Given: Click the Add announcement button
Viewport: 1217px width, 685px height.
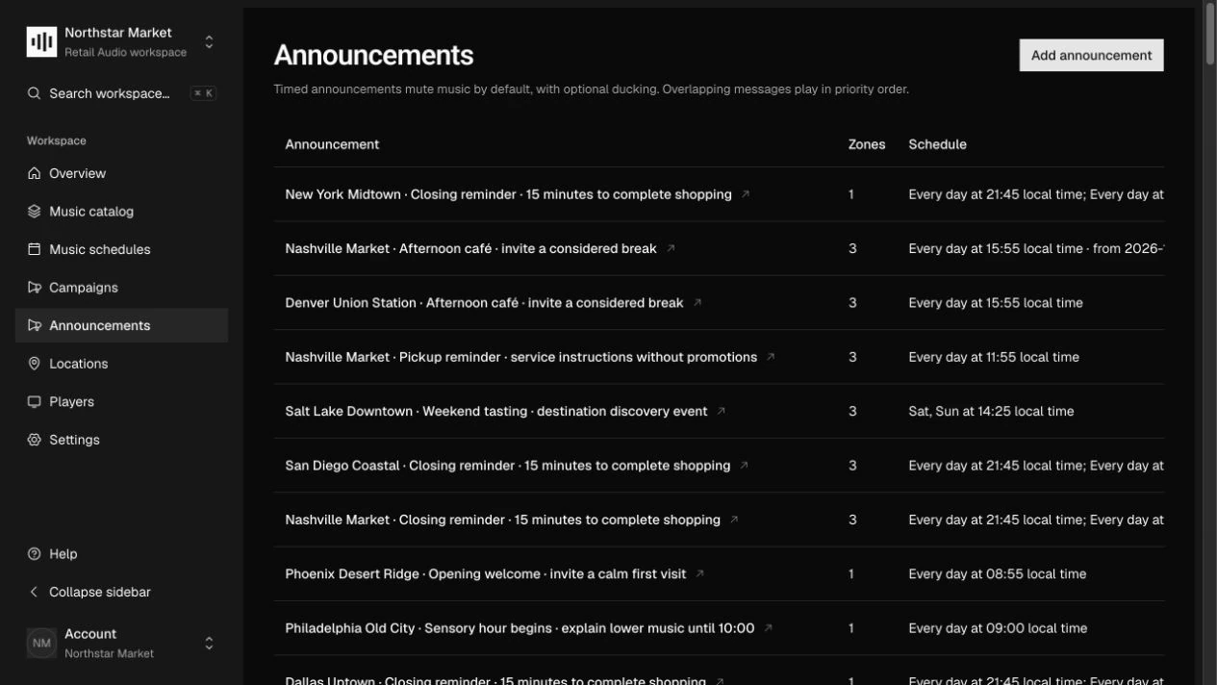Looking at the screenshot, I should [x=1091, y=56].
